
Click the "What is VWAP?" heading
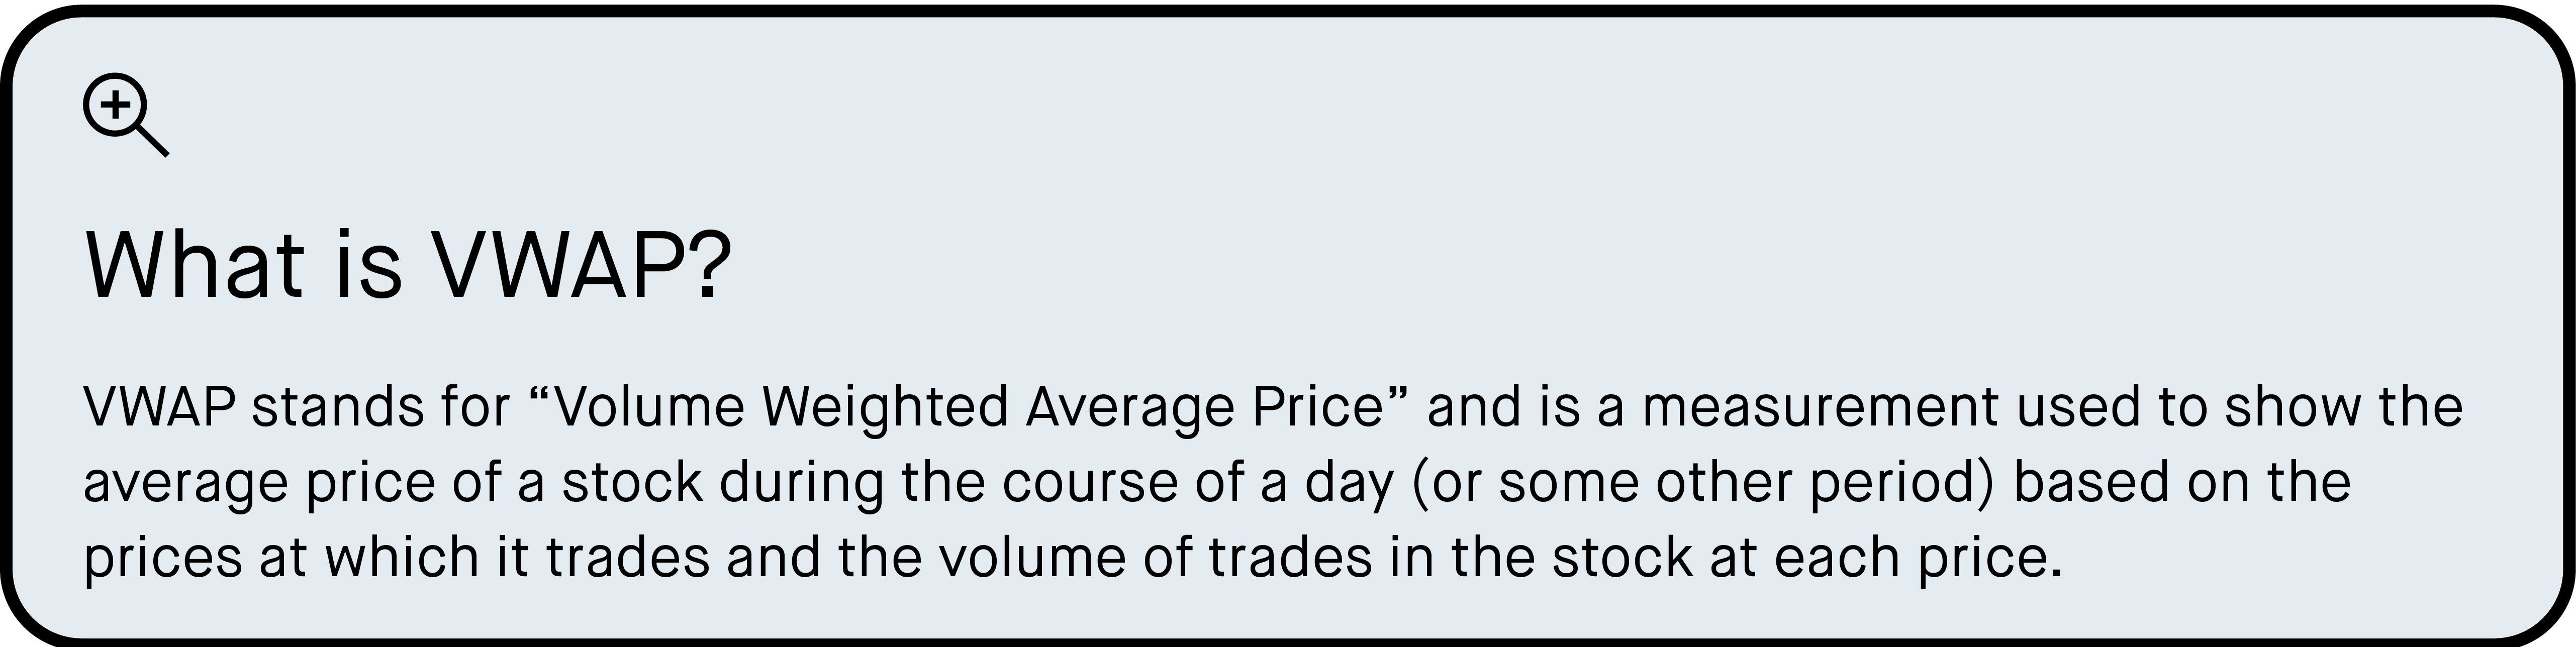pyautogui.click(x=408, y=266)
